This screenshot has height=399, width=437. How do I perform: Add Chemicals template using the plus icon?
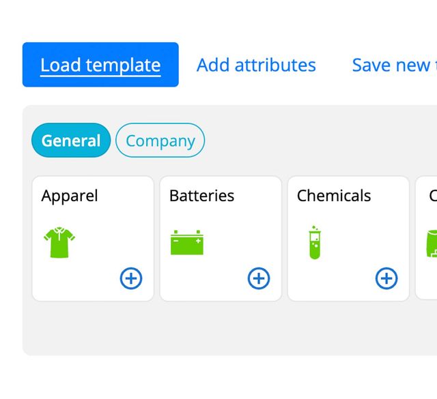[386, 278]
